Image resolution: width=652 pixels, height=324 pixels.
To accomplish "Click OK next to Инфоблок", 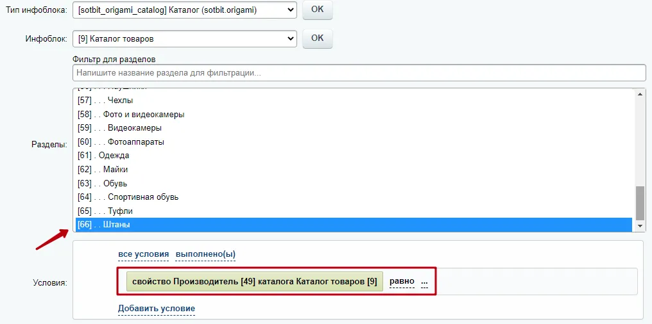I will (317, 38).
